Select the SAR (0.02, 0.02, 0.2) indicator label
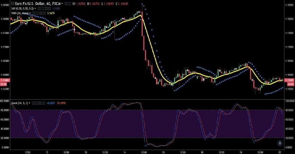The width and height of the screenshot is (295, 154). coord(22,8)
